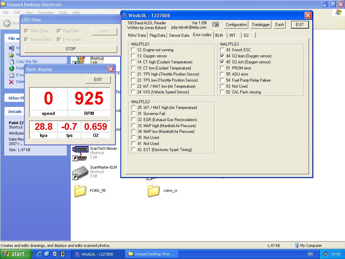Select the ScanTech Nissan shortcut icon
Screen dimensions: 345x259
[80, 153]
